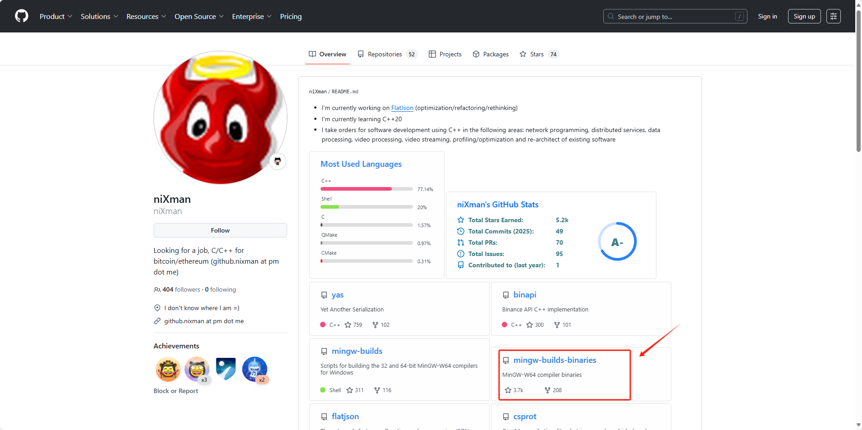This screenshot has width=862, height=430.
Task: Switch to the Stars tab
Action: (x=539, y=54)
